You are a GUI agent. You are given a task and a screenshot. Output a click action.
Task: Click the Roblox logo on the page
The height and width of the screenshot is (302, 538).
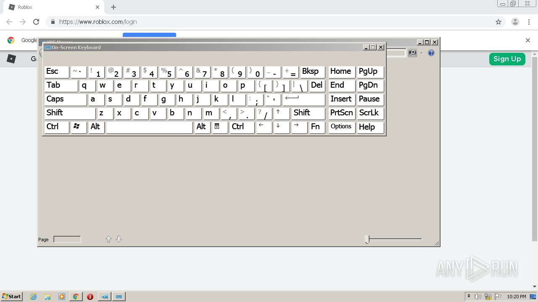pos(11,59)
